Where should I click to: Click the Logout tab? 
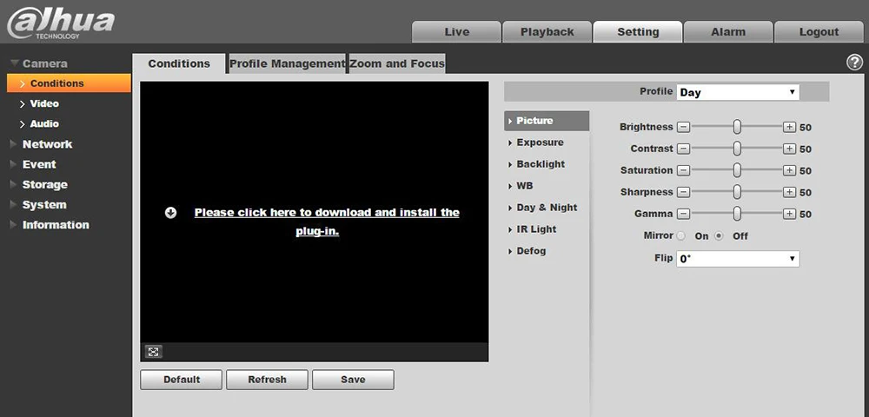[819, 32]
